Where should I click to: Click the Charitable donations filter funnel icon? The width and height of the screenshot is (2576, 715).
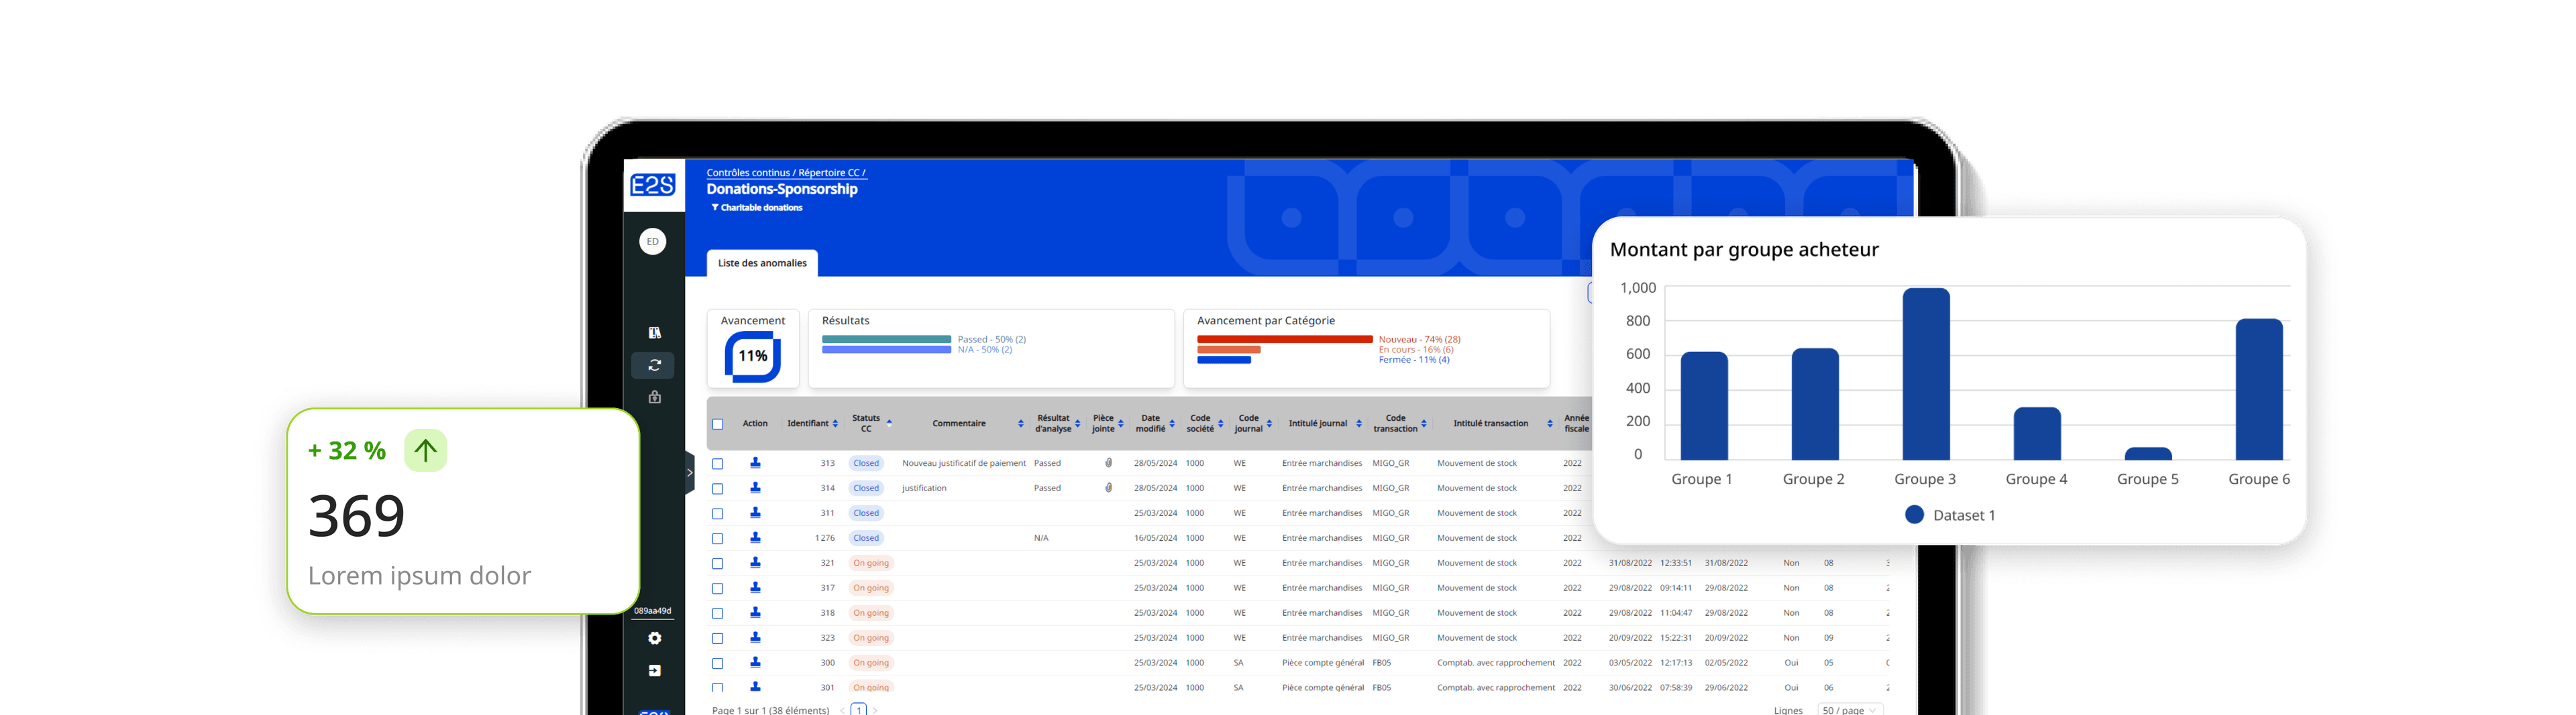point(715,208)
